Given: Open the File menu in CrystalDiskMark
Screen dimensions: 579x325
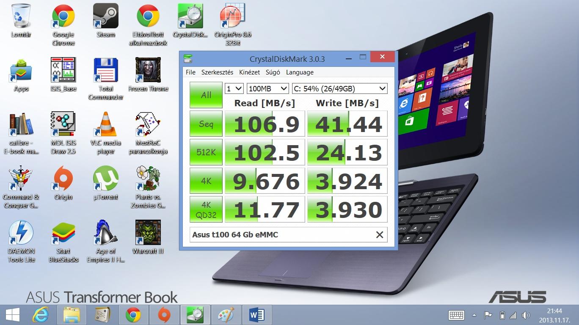Looking at the screenshot, I should (x=190, y=72).
